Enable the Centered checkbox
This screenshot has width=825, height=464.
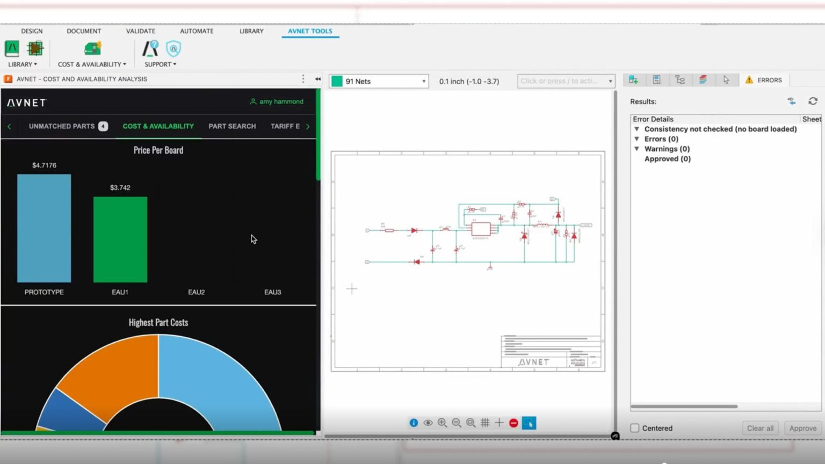pos(635,428)
